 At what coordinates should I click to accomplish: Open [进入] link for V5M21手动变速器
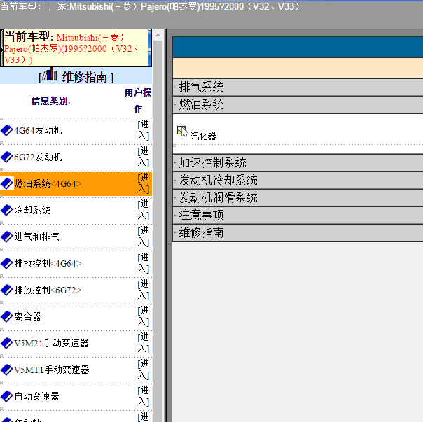coord(144,343)
